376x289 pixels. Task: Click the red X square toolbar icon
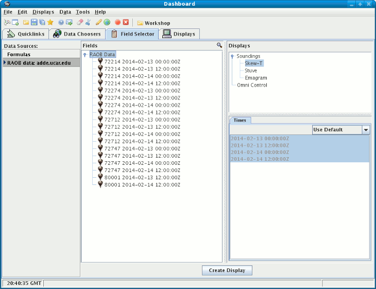point(126,23)
